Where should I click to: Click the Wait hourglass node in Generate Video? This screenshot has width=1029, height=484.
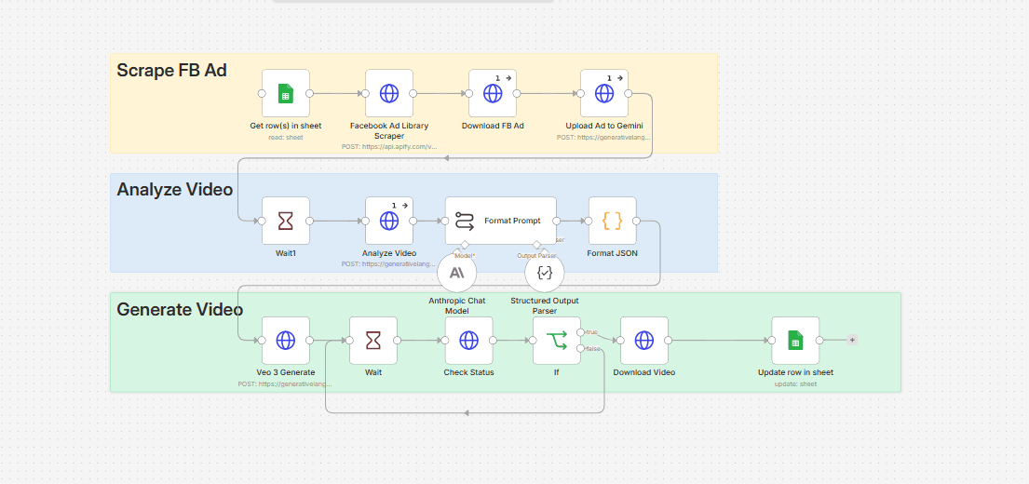click(x=373, y=341)
